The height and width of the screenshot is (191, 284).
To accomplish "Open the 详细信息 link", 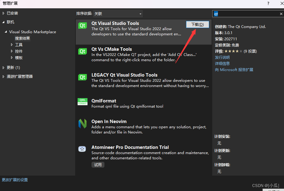I will point(222,63).
